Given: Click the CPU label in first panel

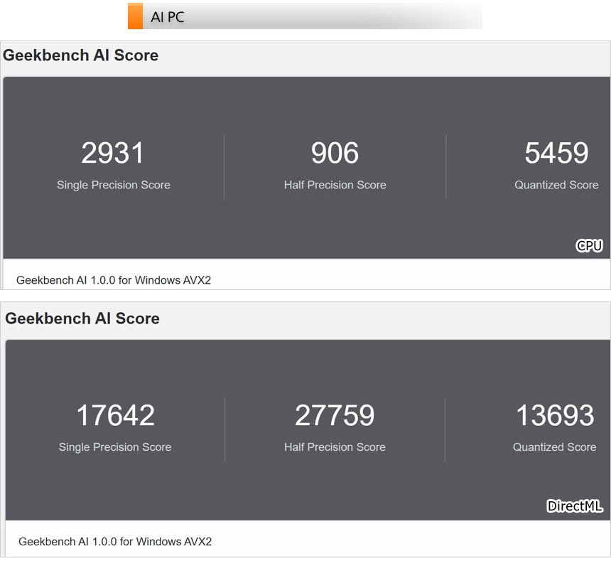Looking at the screenshot, I should click(589, 245).
